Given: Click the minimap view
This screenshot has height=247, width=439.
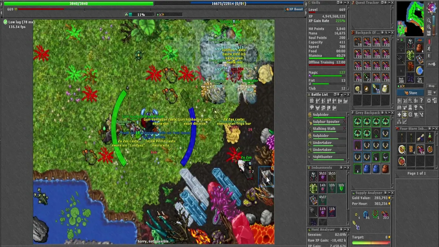Looking at the screenshot, I should 411,19.
